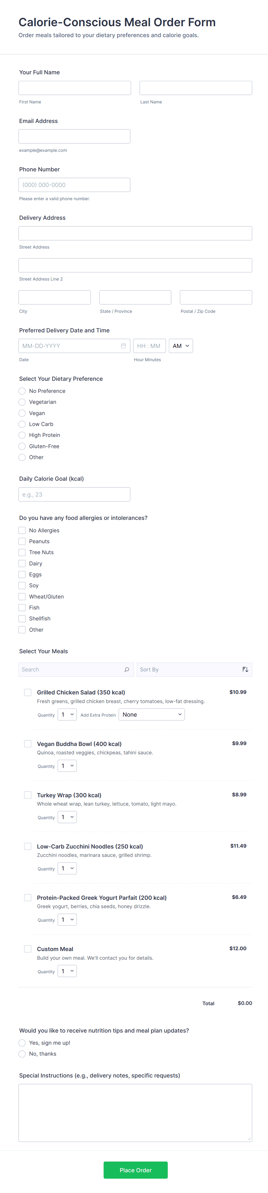Click the Daily Calorie Goal field
This screenshot has height=1193, width=268.
point(74,495)
